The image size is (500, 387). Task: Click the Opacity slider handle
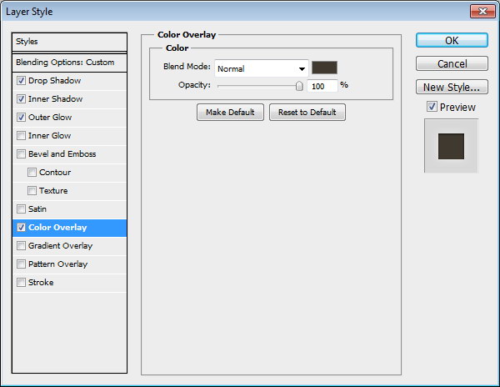[x=299, y=85]
